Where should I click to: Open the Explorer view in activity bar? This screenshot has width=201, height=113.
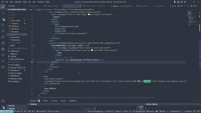click(x=3, y=6)
